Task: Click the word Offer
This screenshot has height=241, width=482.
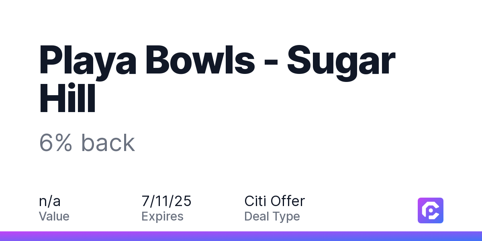Action: tap(288, 201)
